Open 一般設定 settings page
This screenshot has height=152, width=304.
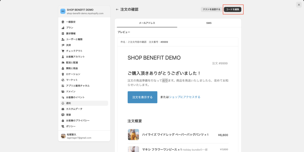click(x=84, y=22)
